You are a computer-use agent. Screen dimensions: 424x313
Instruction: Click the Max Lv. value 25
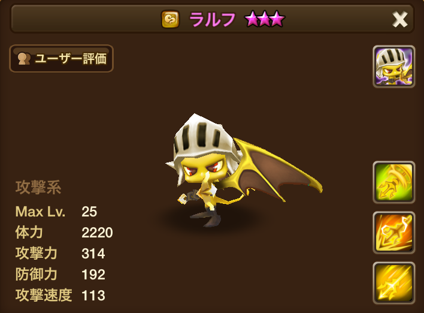pos(89,212)
